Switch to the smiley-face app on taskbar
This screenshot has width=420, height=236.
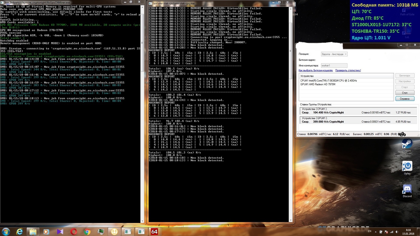[x=114, y=232]
